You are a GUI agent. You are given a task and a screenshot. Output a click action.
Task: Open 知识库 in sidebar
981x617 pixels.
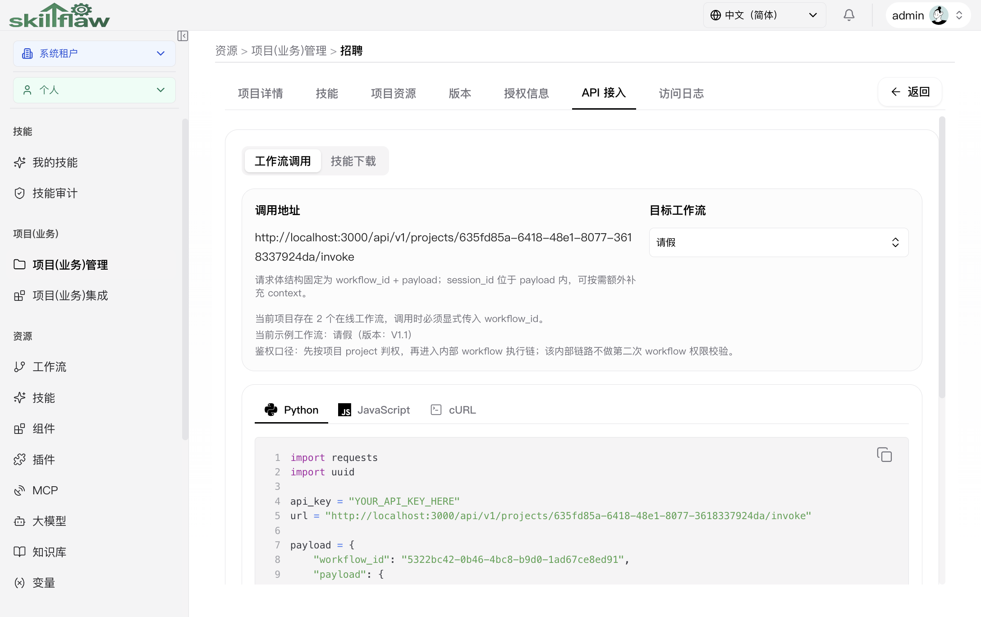[50, 552]
